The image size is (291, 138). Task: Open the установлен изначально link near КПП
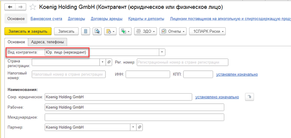pos(237,74)
